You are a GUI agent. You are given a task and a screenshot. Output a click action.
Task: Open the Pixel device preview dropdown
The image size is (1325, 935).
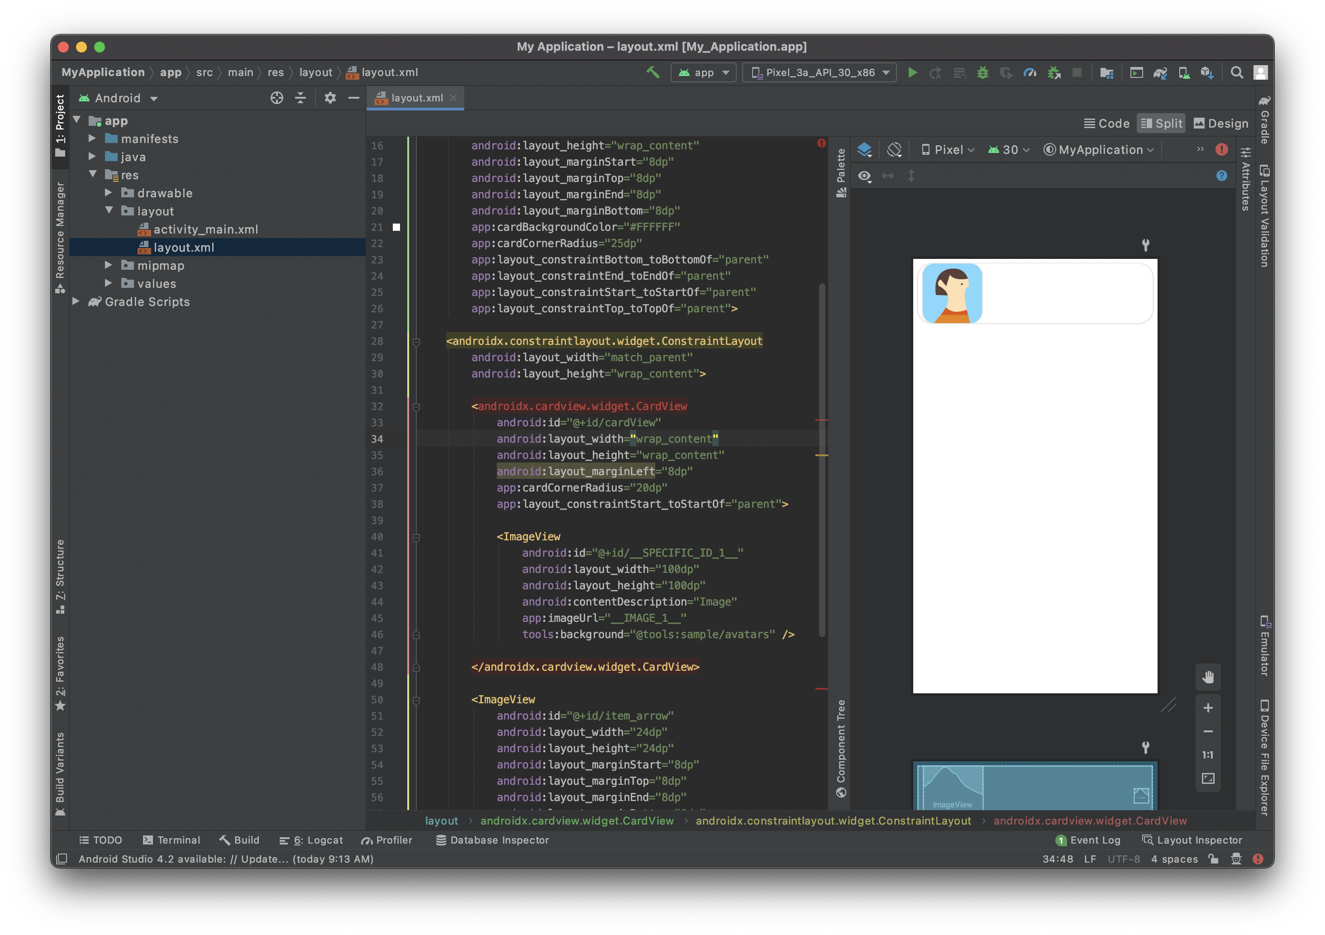[x=948, y=149]
